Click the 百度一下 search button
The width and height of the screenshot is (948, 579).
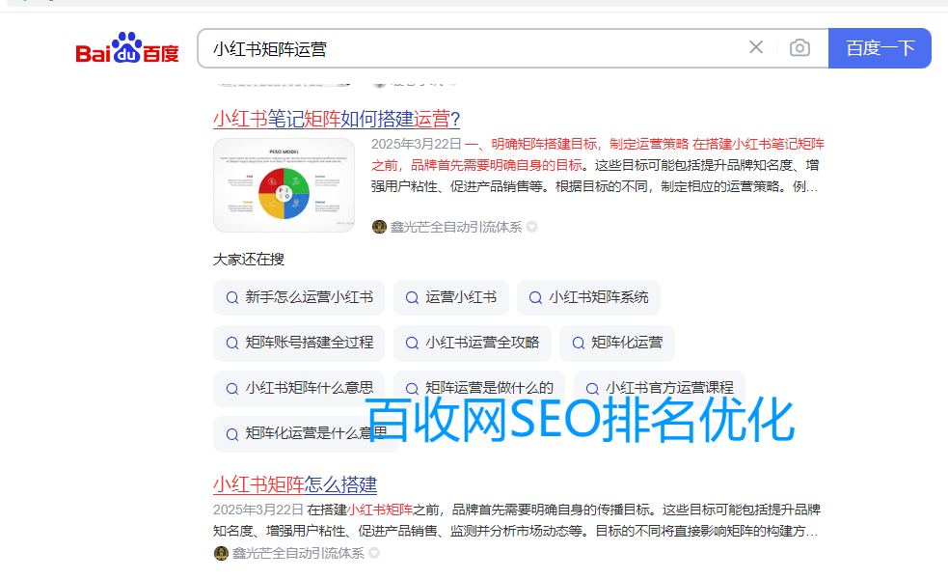click(880, 48)
